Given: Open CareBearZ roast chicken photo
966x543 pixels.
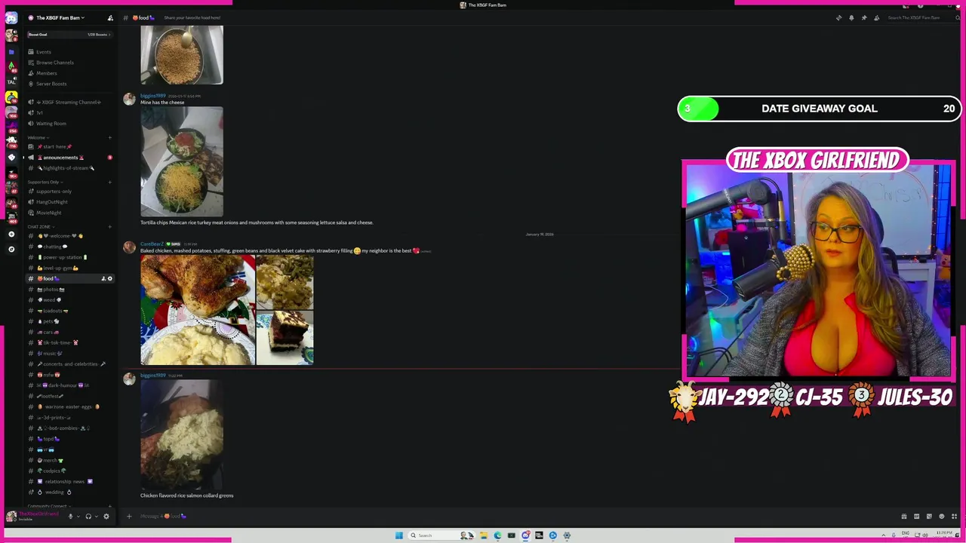Looking at the screenshot, I should [198, 310].
